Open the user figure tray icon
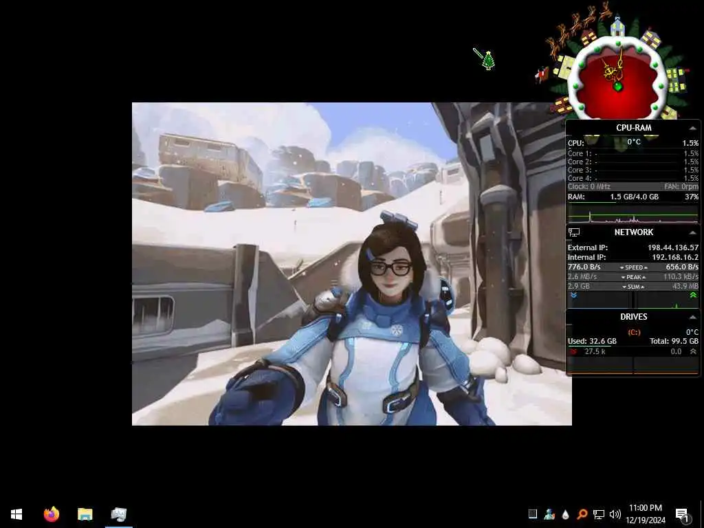Viewport: 704px width, 528px height. (x=549, y=514)
